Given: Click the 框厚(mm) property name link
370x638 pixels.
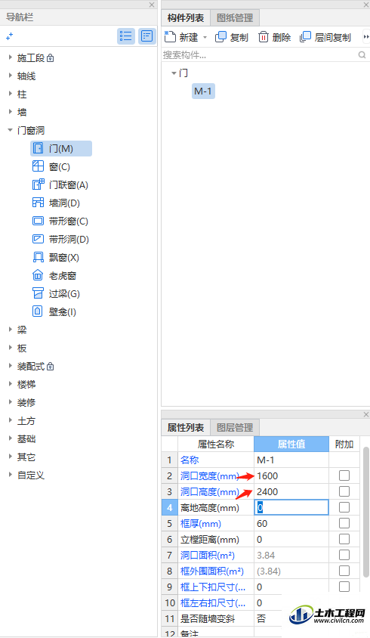Looking at the screenshot, I should click(x=201, y=523).
